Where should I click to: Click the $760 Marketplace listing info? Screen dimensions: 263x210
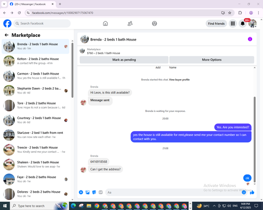click(x=104, y=51)
